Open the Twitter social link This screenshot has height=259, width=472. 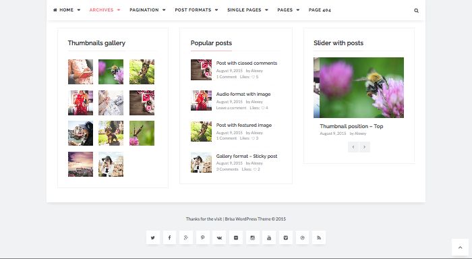tap(153, 237)
